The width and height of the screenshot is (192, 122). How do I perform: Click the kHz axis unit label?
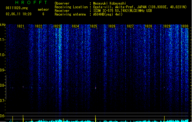coord(3,25)
